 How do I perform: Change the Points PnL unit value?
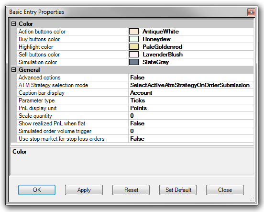191,108
